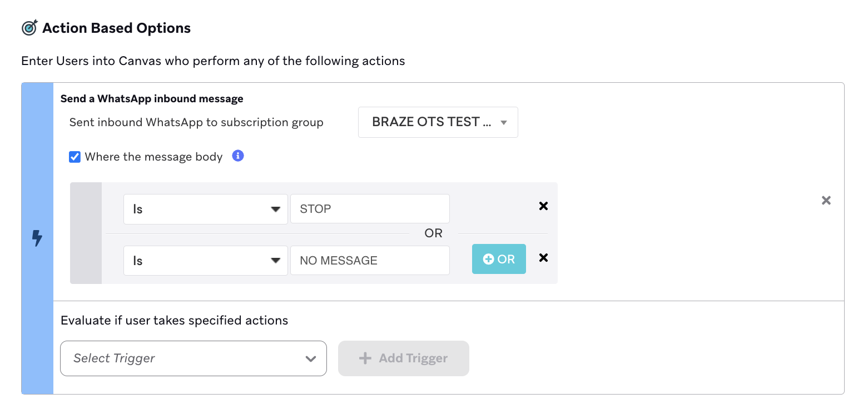Click the blue OR button
The height and width of the screenshot is (409, 863).
(x=499, y=259)
